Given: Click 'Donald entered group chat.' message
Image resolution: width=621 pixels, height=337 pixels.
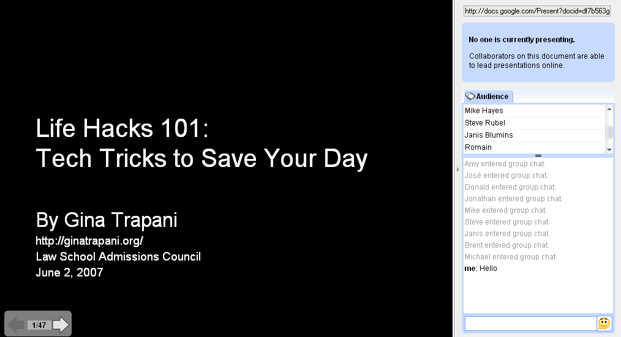Looking at the screenshot, I should (510, 187).
